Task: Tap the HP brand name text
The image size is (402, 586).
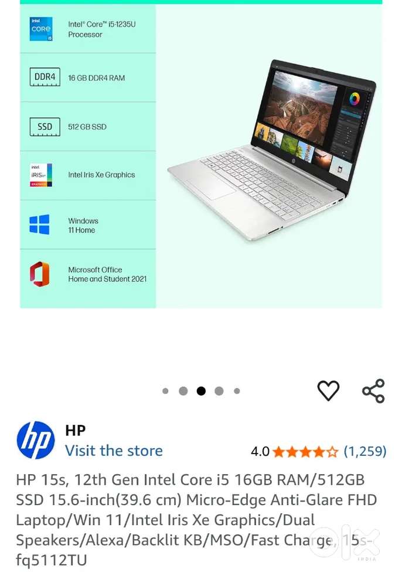Action: tap(76, 431)
